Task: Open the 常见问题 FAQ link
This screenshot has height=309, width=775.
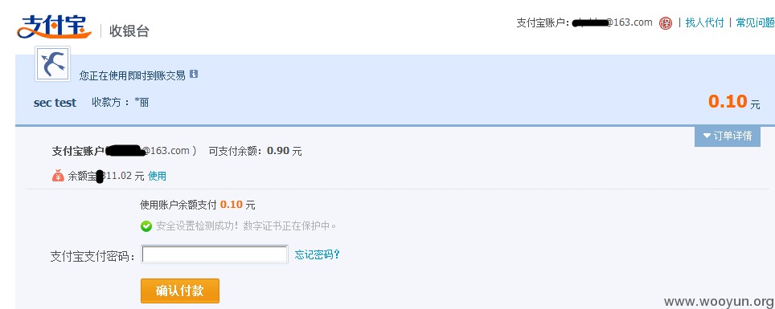Action: [x=755, y=22]
